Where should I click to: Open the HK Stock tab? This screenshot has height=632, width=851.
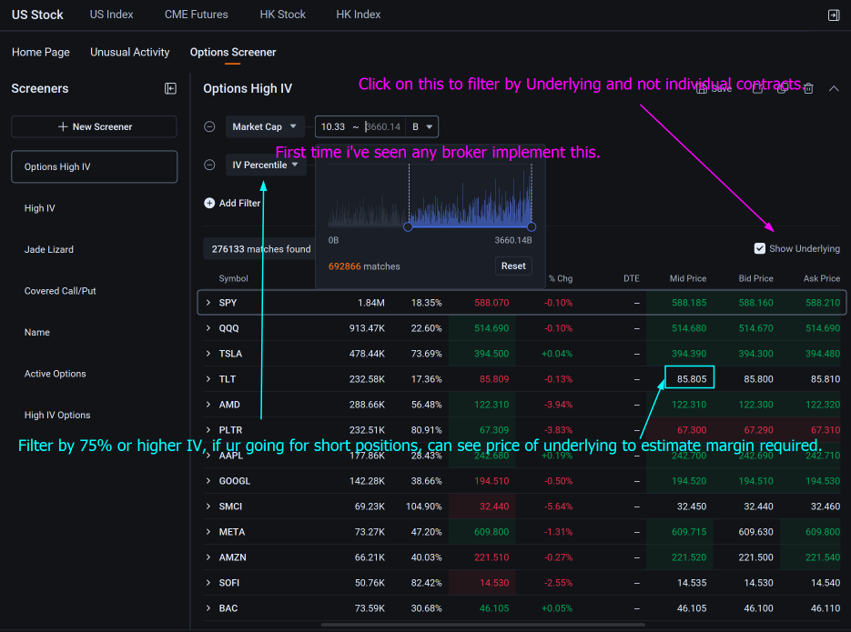(x=283, y=15)
